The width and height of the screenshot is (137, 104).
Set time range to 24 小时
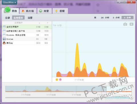tap(105, 18)
